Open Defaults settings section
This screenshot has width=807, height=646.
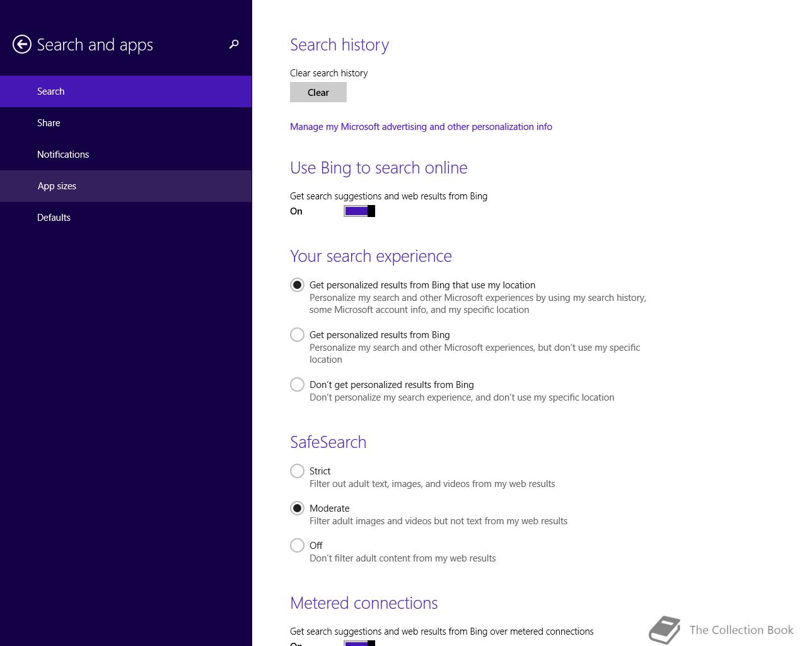click(x=54, y=218)
